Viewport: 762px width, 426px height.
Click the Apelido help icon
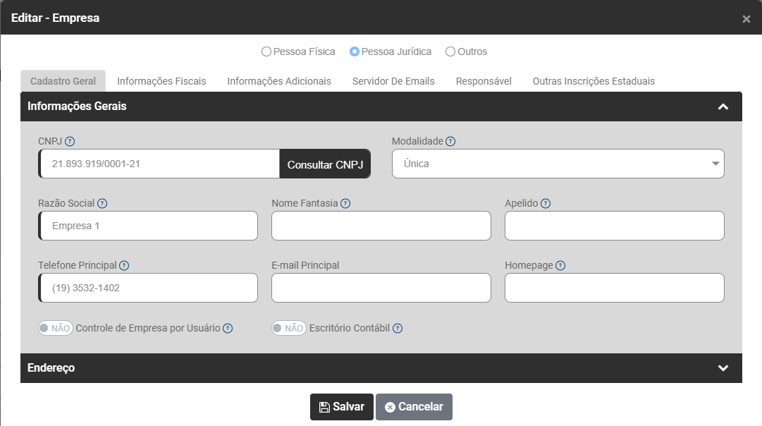coord(546,203)
